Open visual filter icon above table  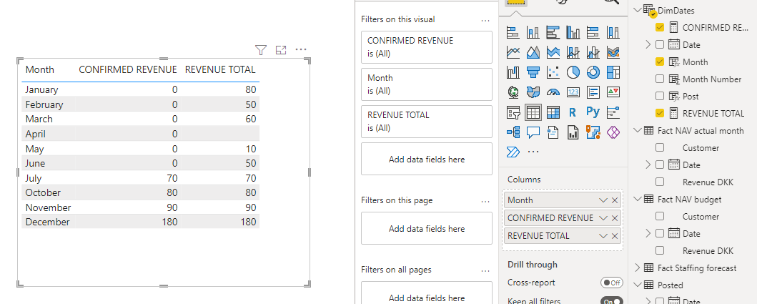click(261, 50)
